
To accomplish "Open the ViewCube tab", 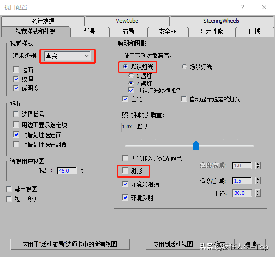I will click(127, 21).
